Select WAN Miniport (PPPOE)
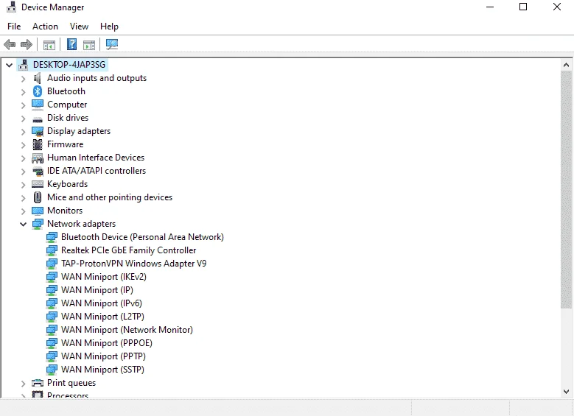The width and height of the screenshot is (574, 416). [x=107, y=343]
